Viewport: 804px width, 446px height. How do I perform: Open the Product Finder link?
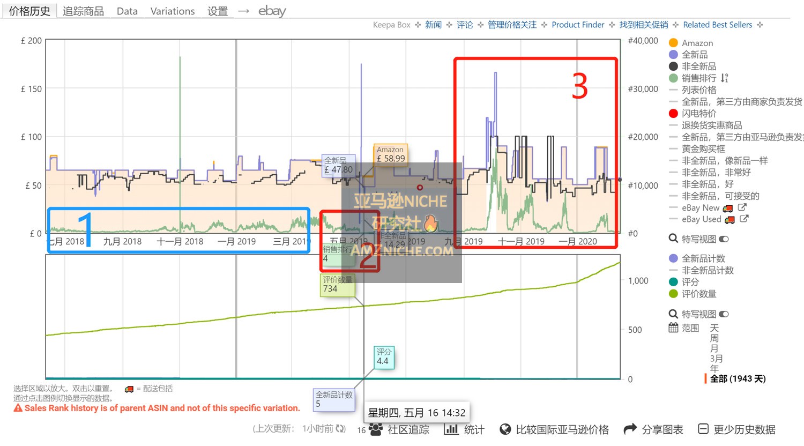tap(578, 25)
